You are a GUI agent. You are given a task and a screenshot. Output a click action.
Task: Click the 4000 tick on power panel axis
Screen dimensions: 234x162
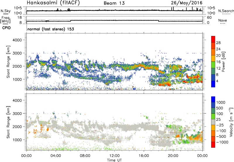point(17,40)
